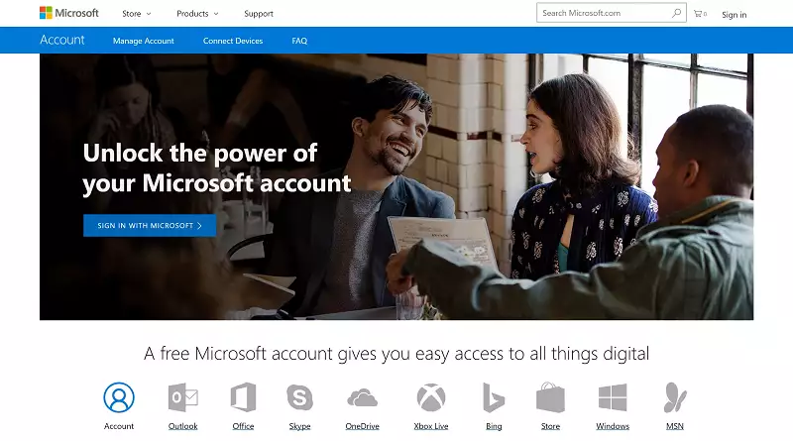Click the search magnifier icon
The width and height of the screenshot is (793, 441).
tap(676, 14)
